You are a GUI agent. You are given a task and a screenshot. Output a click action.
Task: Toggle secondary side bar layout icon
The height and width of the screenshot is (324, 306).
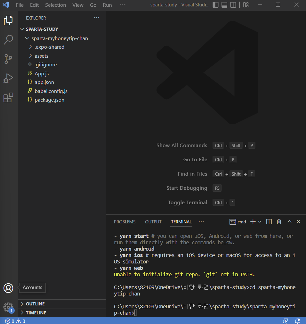coord(233,5)
